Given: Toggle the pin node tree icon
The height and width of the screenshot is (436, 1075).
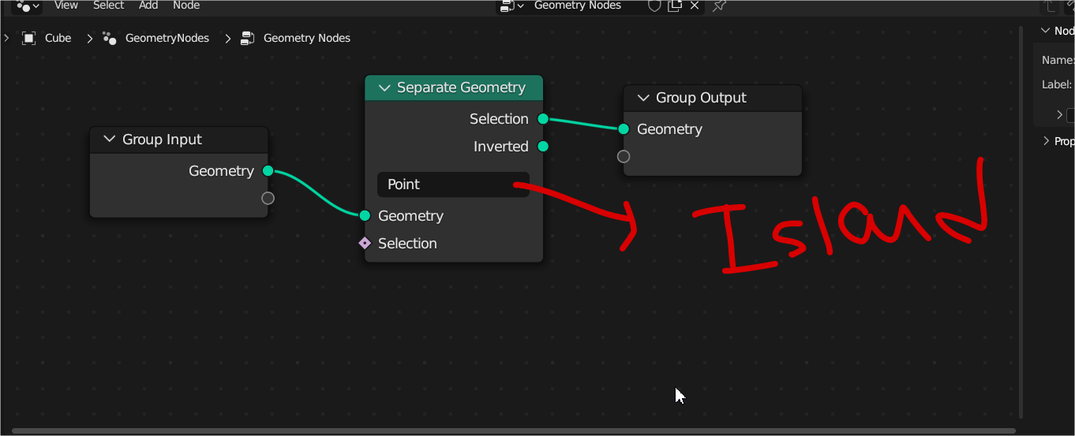Looking at the screenshot, I should (719, 6).
